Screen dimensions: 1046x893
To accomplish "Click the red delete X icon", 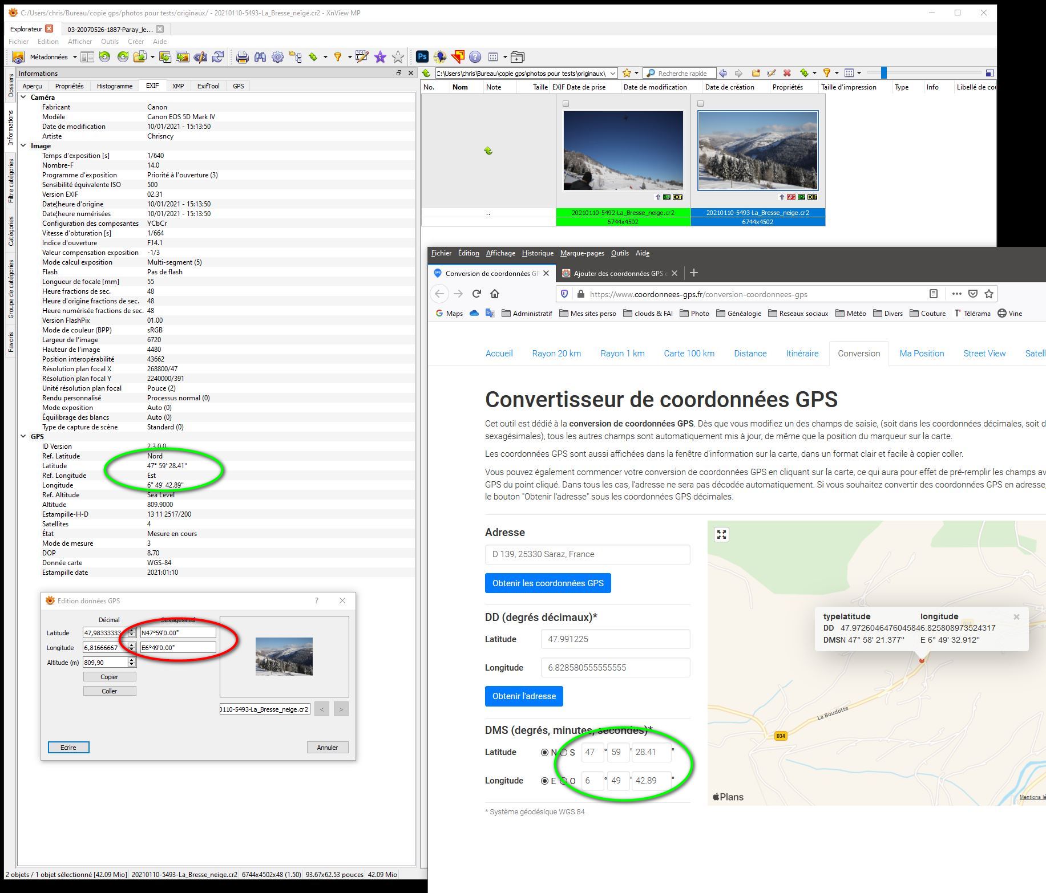I will pos(787,73).
